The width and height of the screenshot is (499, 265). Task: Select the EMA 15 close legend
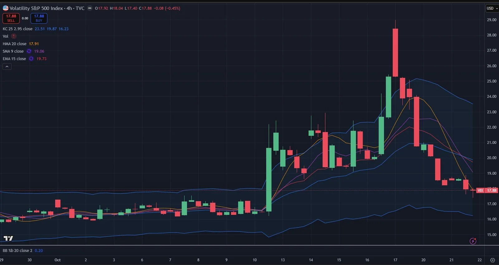click(14, 59)
